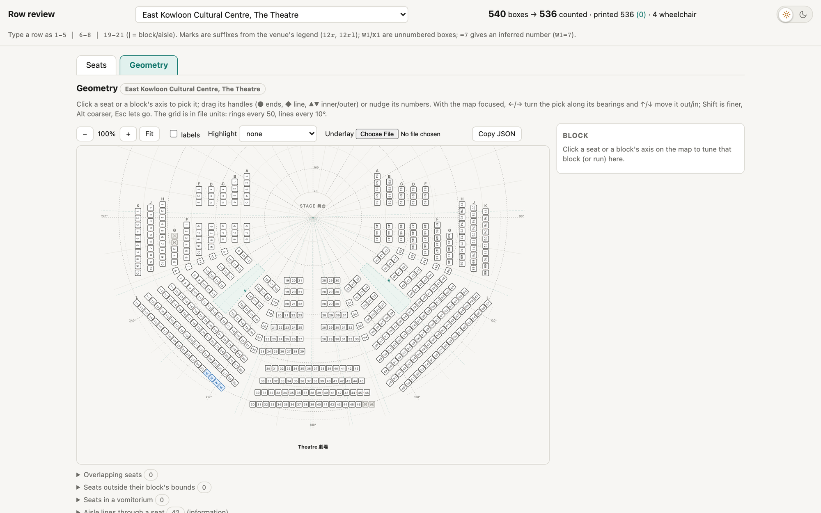Select crossed-out box right after bottom-row seat 46

pyautogui.click(x=365, y=404)
